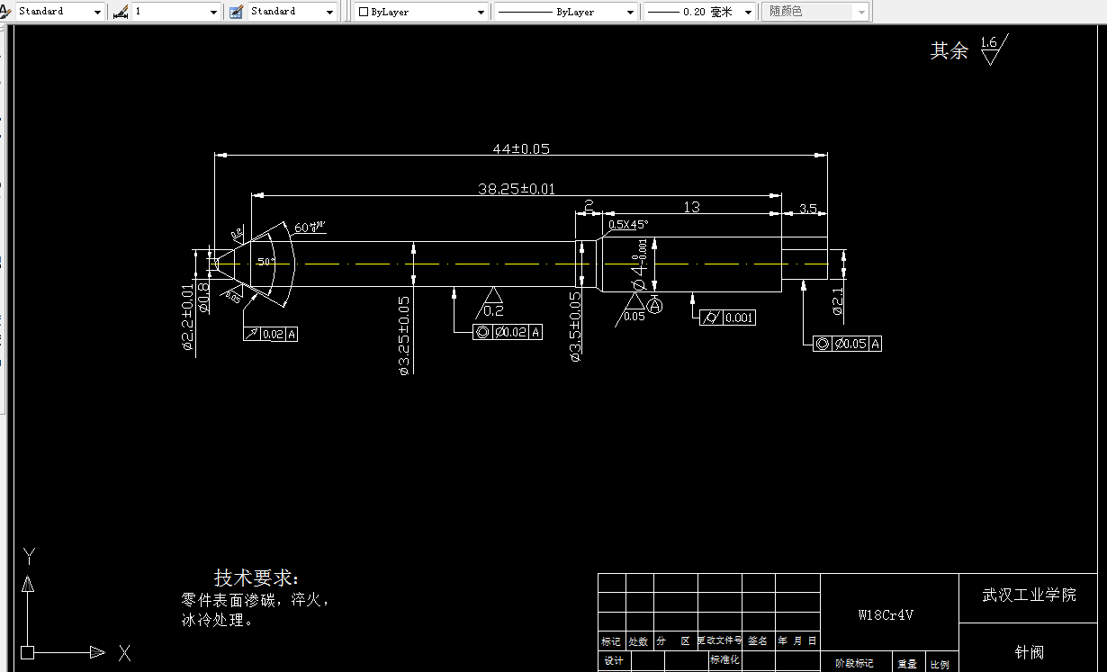Open the color control ByLayer dropdown
This screenshot has width=1107, height=672.
[x=421, y=12]
